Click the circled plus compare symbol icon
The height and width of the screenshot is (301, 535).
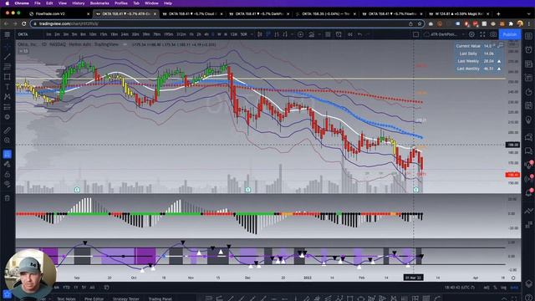pyautogui.click(x=300, y=34)
